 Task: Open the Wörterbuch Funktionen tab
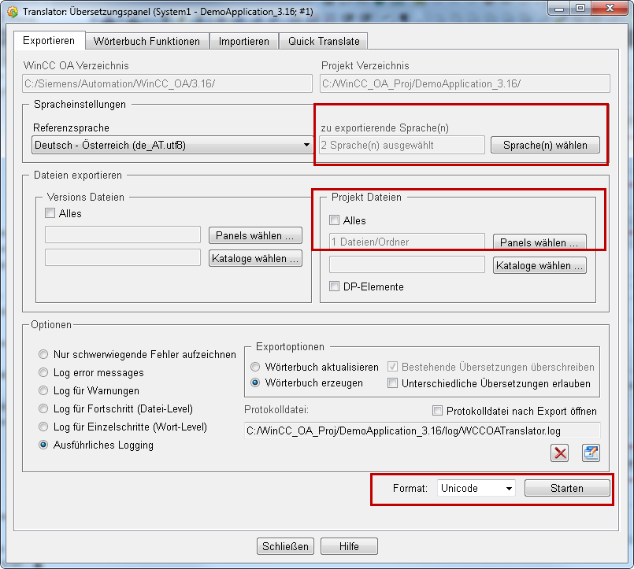point(146,41)
